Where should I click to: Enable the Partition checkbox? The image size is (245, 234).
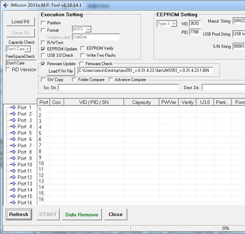(43, 23)
